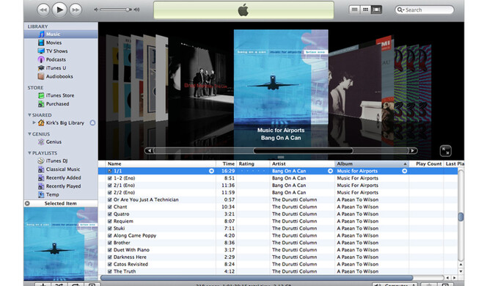
Task: Toggle Selected Item artwork viewer header
Action: click(x=61, y=204)
